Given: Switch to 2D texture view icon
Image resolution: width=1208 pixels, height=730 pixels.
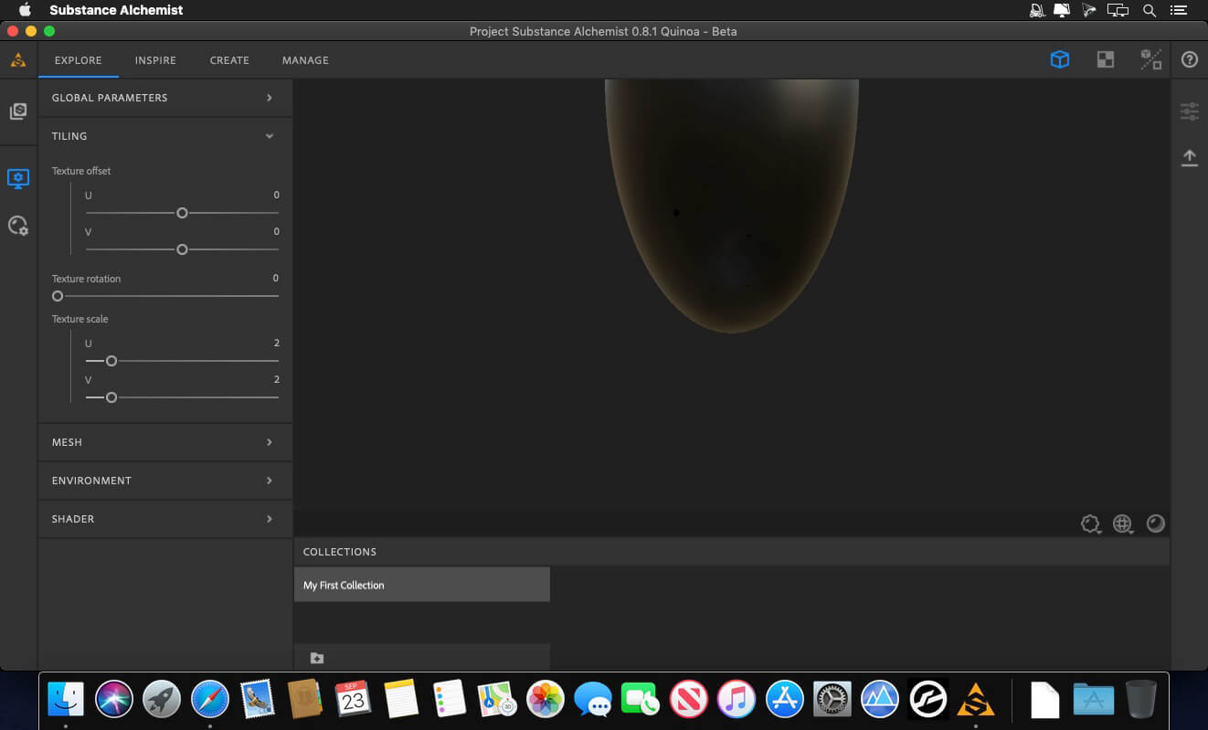Looking at the screenshot, I should pyautogui.click(x=1106, y=58).
